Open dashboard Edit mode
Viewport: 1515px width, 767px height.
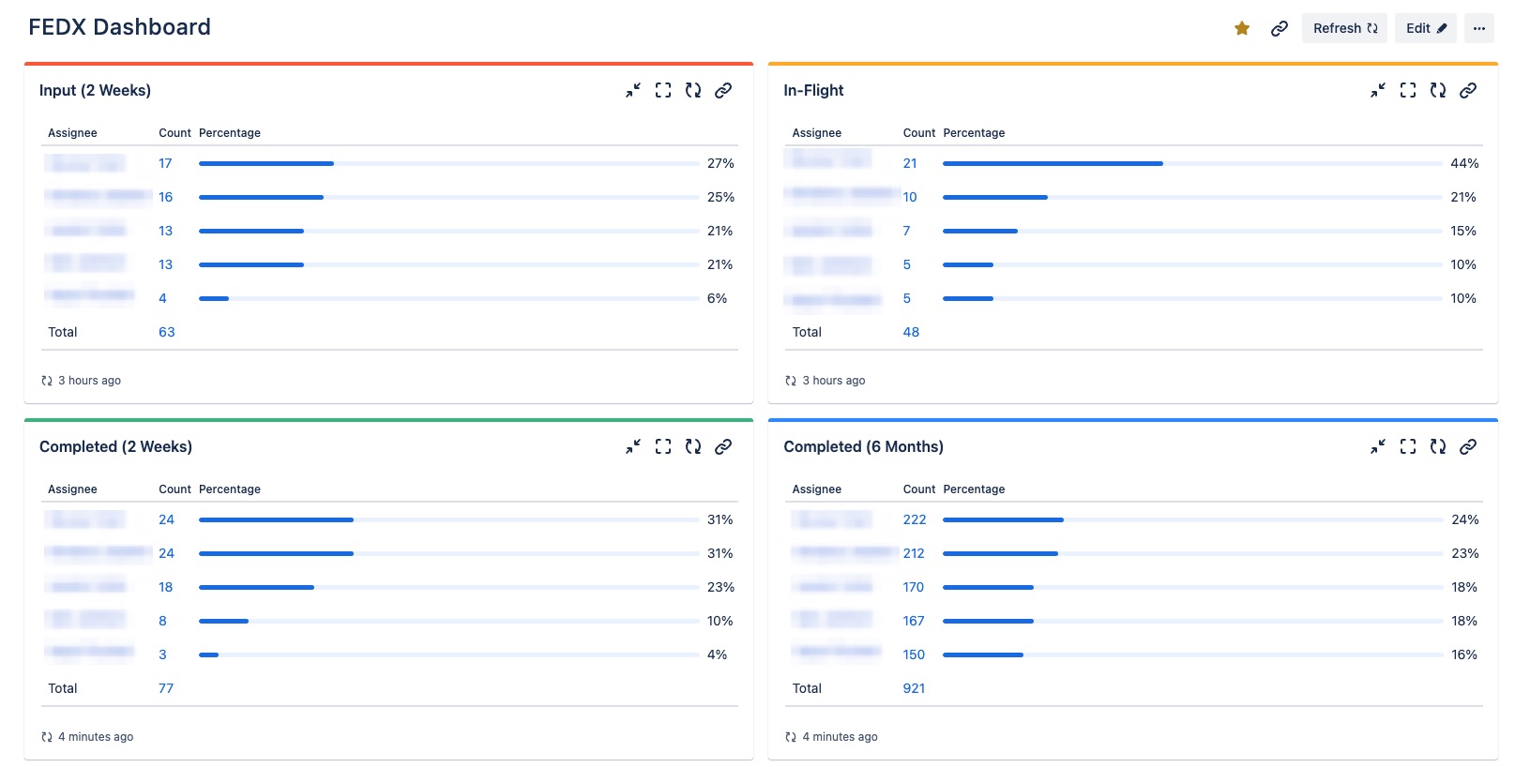(x=1426, y=28)
